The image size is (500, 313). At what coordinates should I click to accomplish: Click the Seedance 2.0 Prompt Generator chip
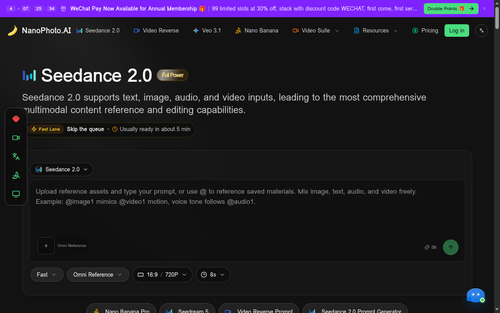355,309
